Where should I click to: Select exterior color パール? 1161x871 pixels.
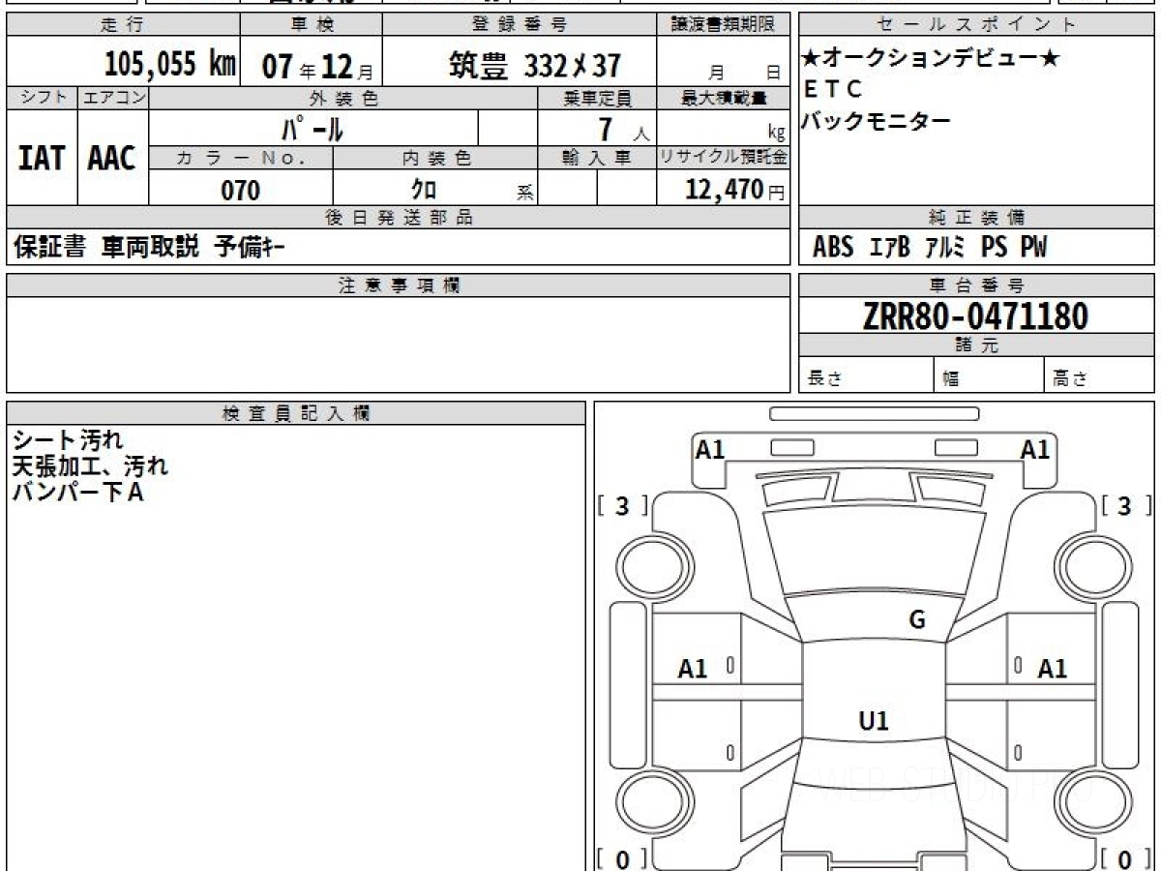(x=313, y=129)
